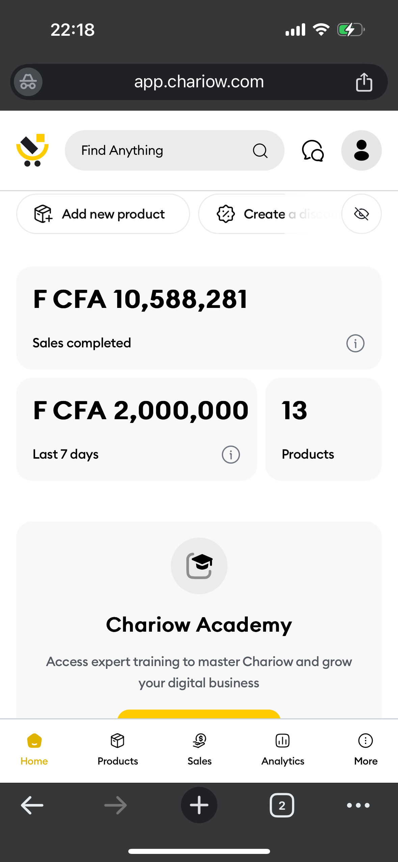This screenshot has width=398, height=862.
Task: Toggle hide amounts eye icon
Action: (361, 214)
